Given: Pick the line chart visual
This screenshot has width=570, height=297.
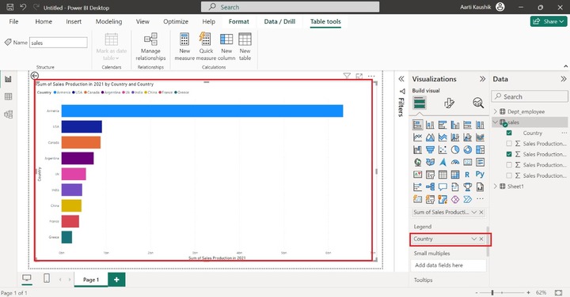Looking at the screenshot, I should [418, 137].
